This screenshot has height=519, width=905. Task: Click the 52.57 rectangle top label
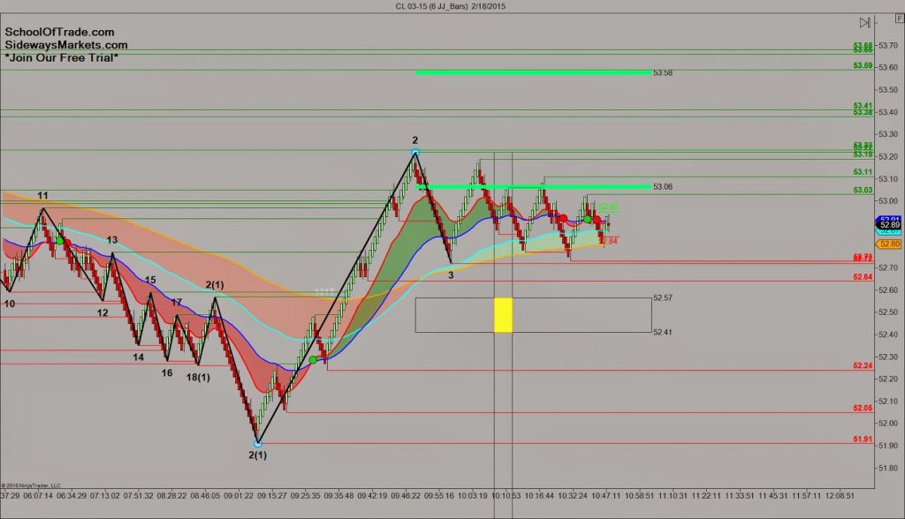pos(663,298)
